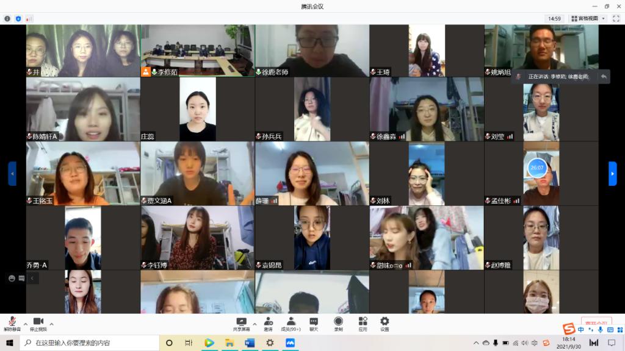Toggle fullscreen icon in top-right corner

(616, 19)
